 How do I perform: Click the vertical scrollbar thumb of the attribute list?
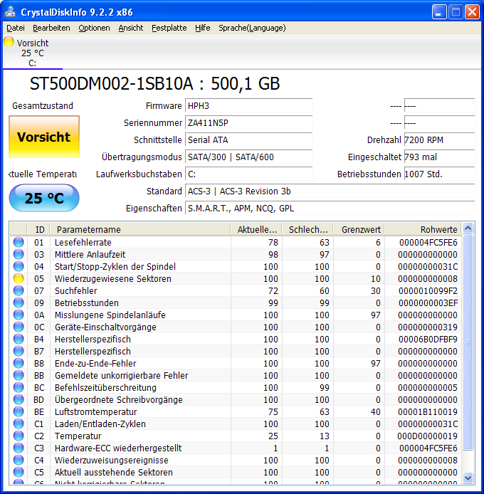click(468, 342)
